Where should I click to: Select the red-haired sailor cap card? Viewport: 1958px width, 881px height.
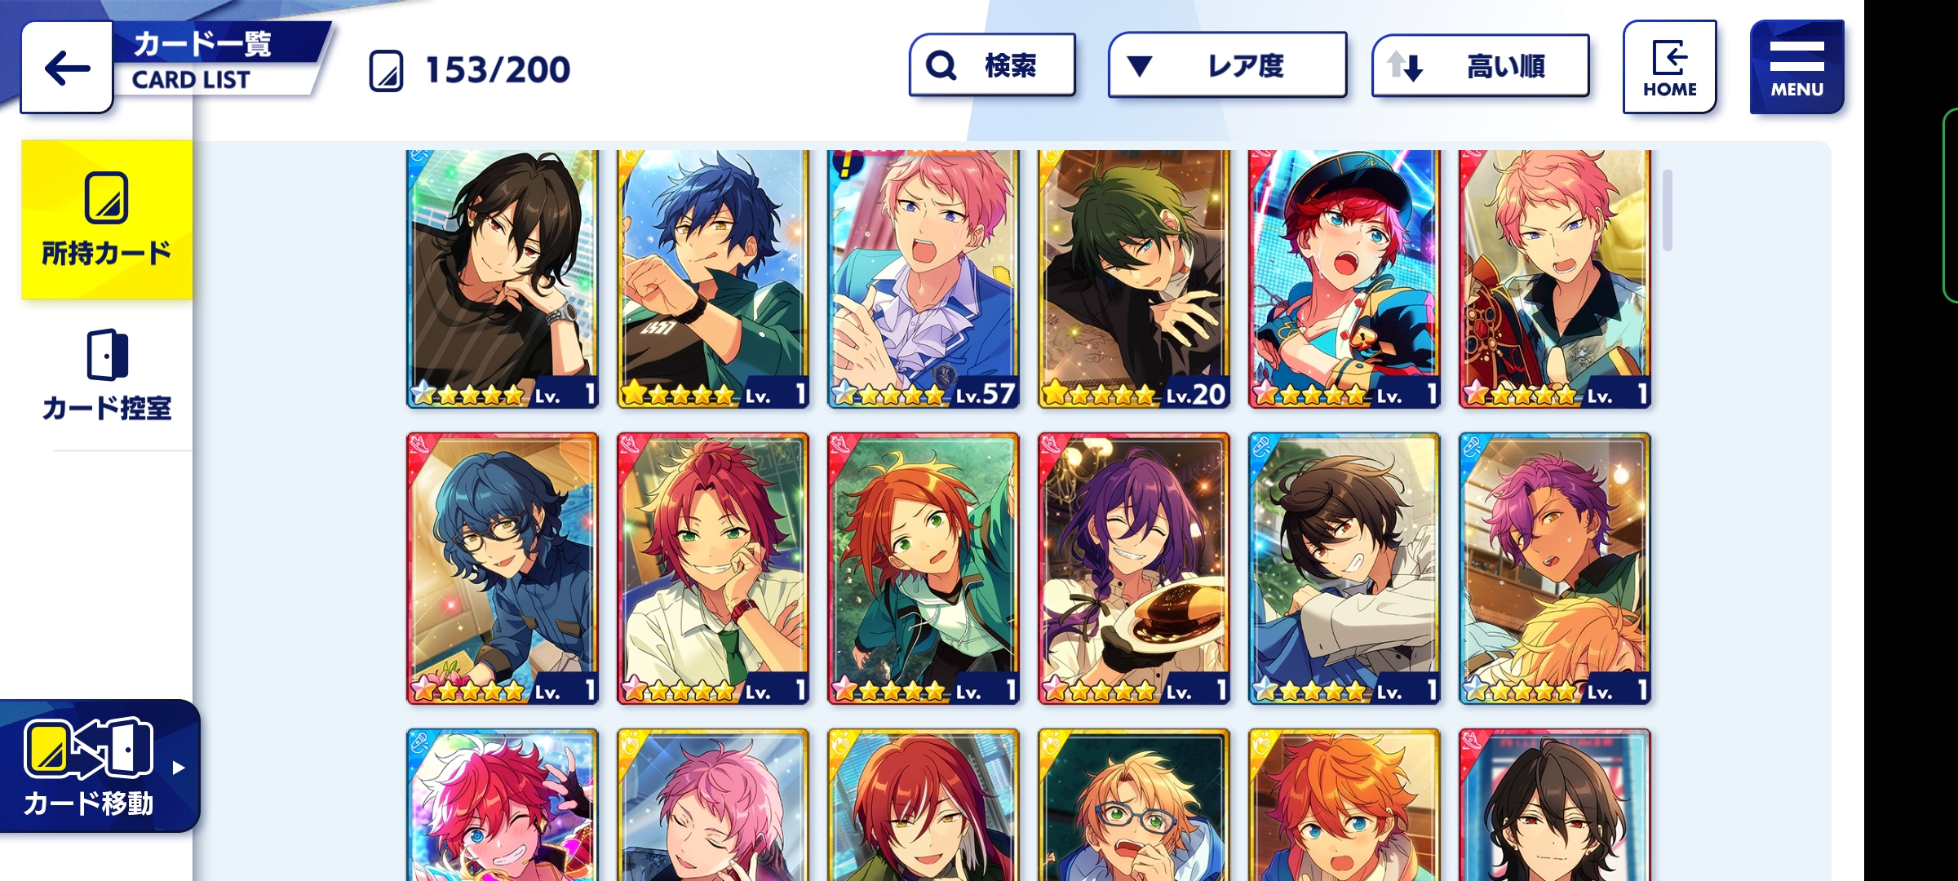(1344, 278)
